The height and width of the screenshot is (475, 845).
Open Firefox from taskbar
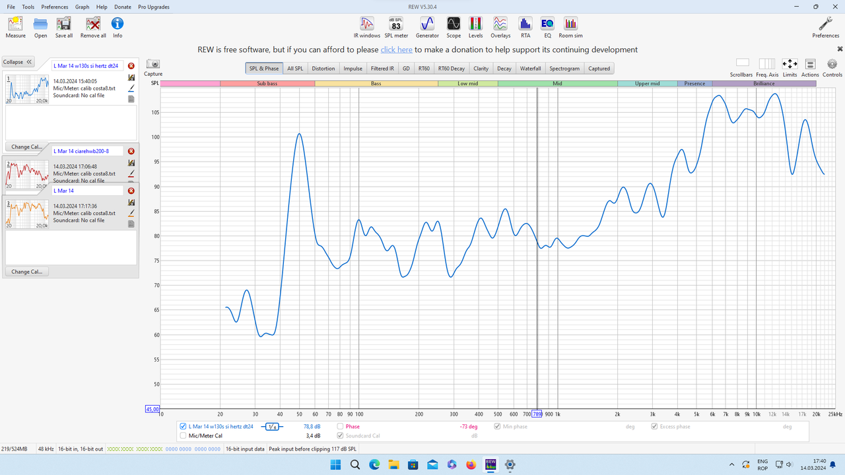pyautogui.click(x=471, y=464)
